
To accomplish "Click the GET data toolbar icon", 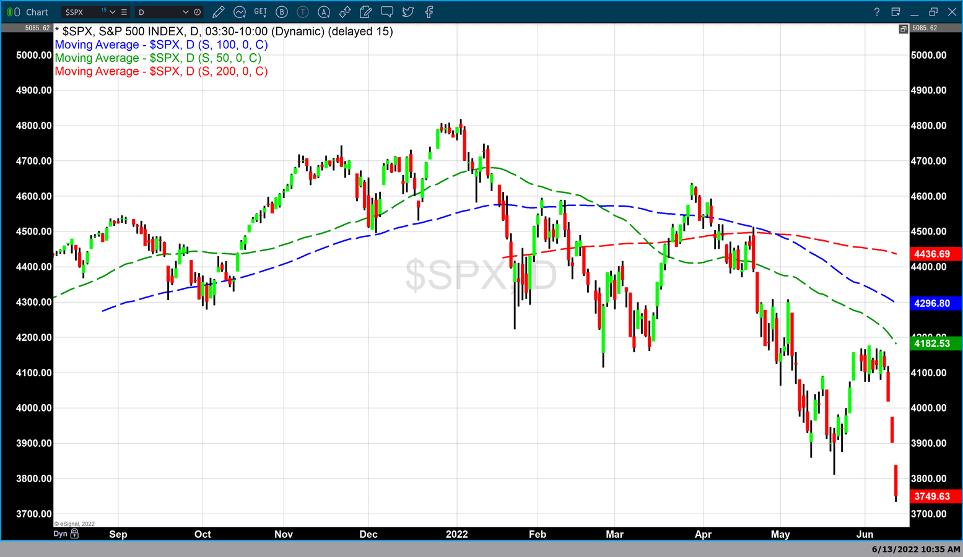I will pyautogui.click(x=261, y=12).
